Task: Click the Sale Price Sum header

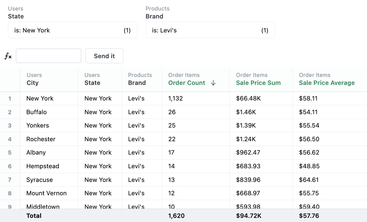Action: click(258, 83)
